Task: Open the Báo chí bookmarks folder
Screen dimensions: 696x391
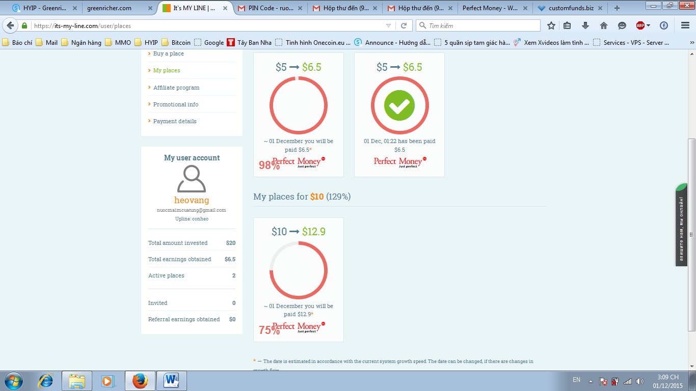Action: point(17,43)
